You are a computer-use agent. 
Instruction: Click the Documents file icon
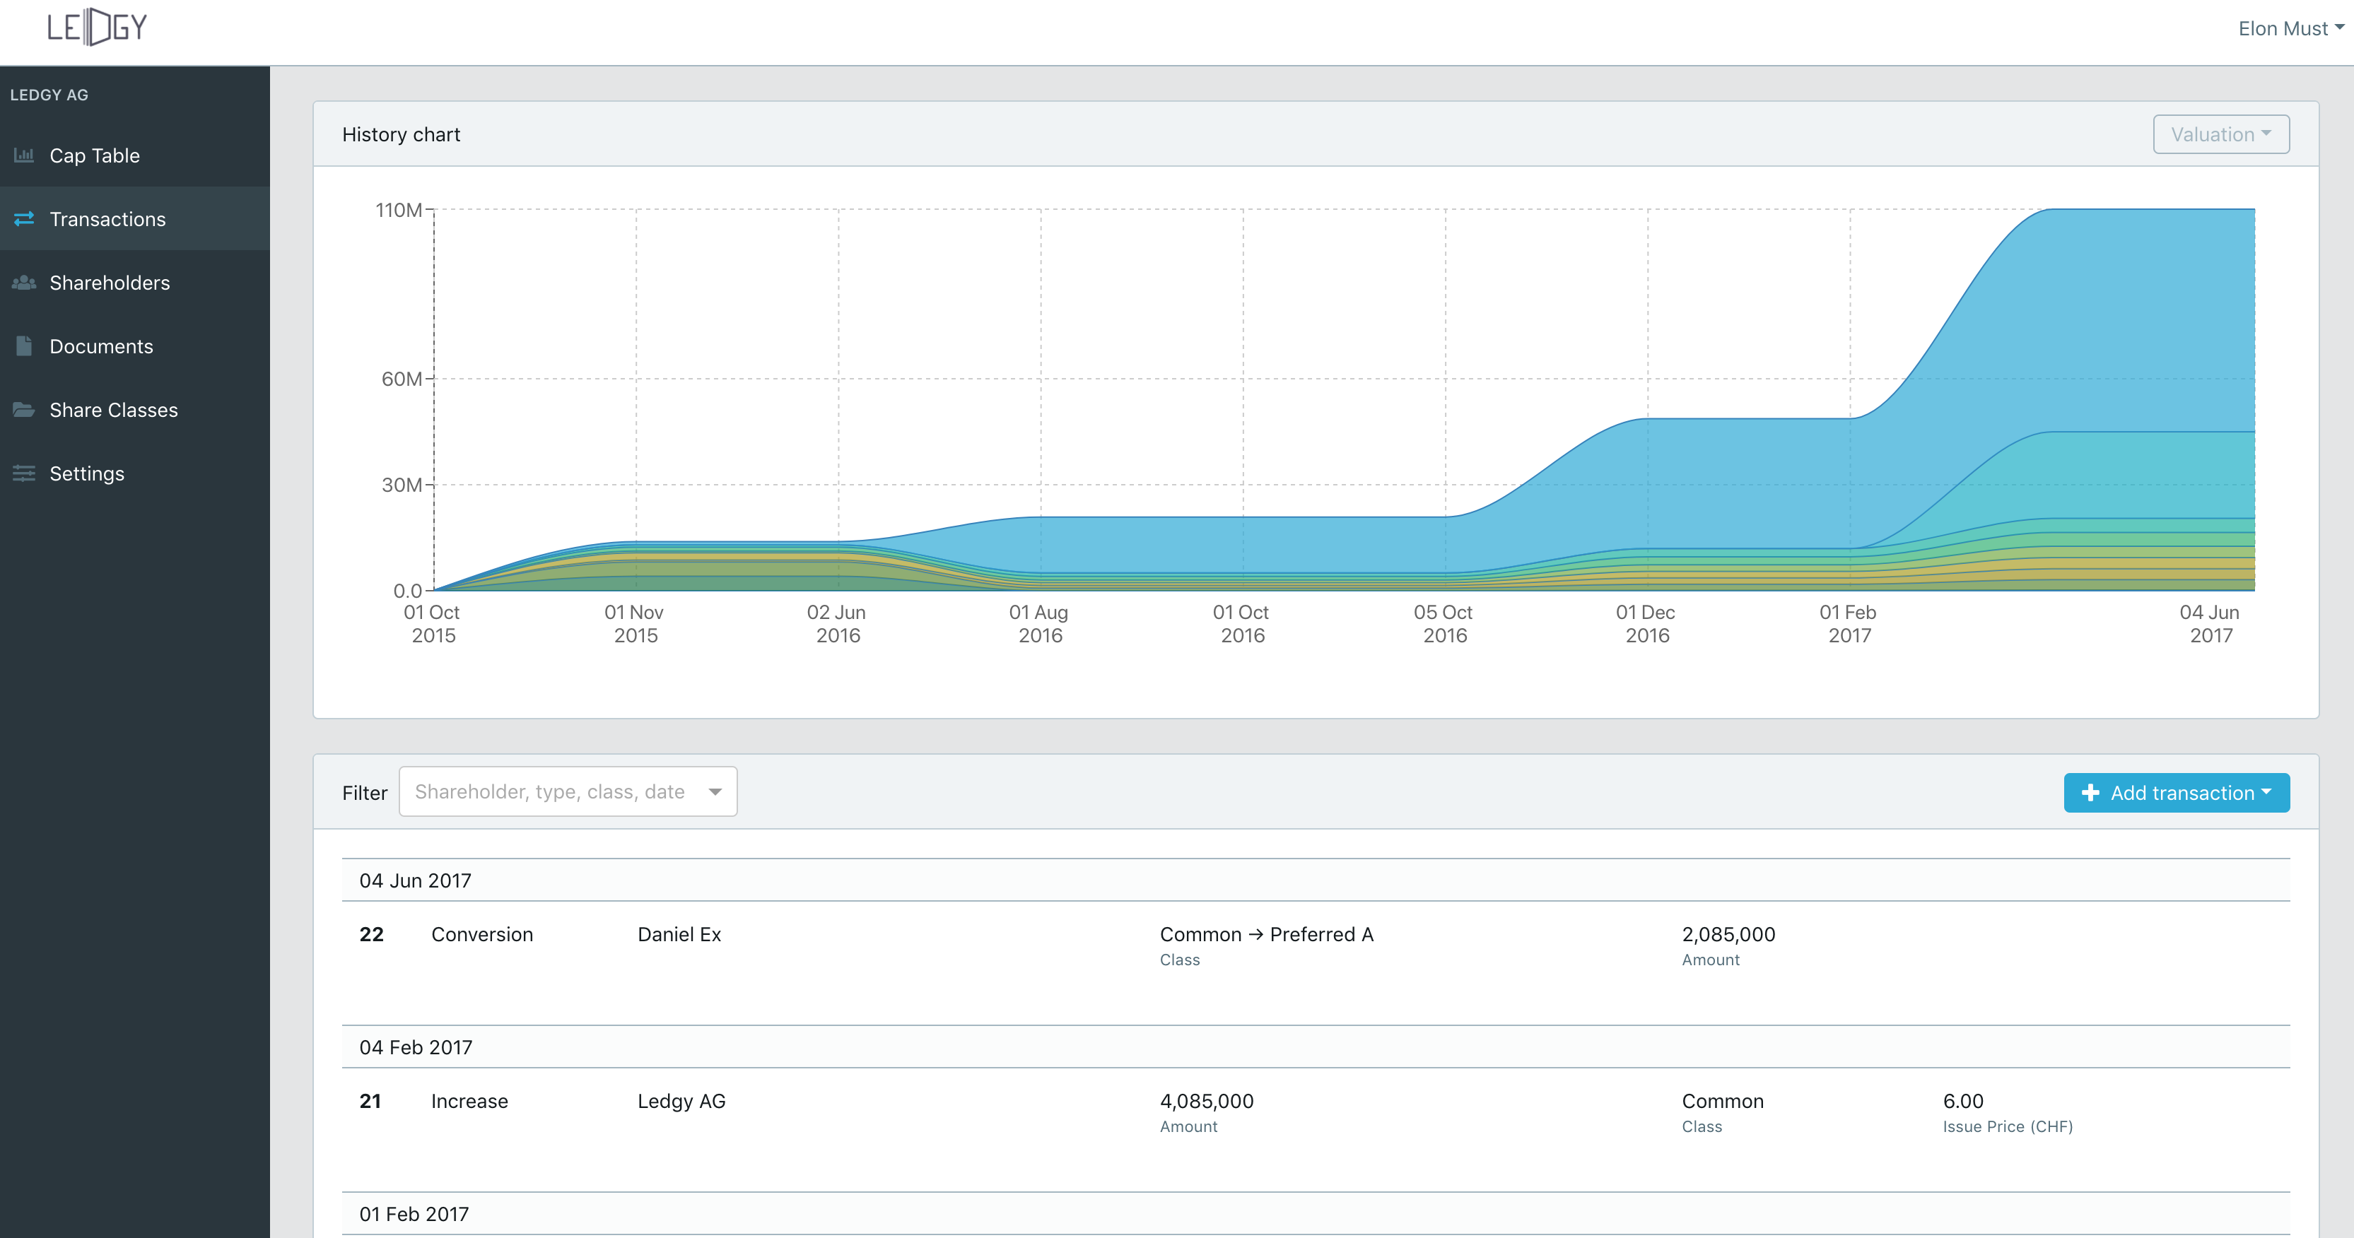(x=24, y=346)
